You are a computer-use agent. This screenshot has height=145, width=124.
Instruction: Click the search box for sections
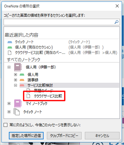(62, 22)
